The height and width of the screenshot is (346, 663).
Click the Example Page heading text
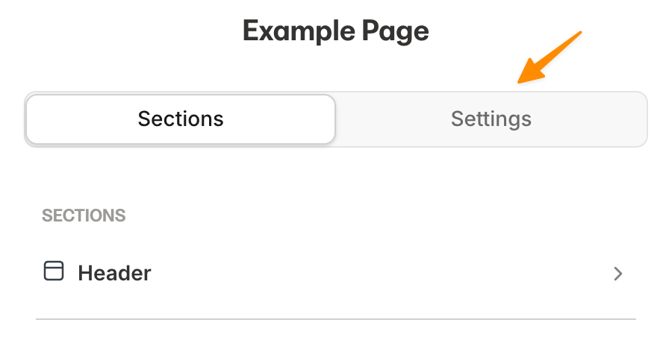tap(335, 31)
